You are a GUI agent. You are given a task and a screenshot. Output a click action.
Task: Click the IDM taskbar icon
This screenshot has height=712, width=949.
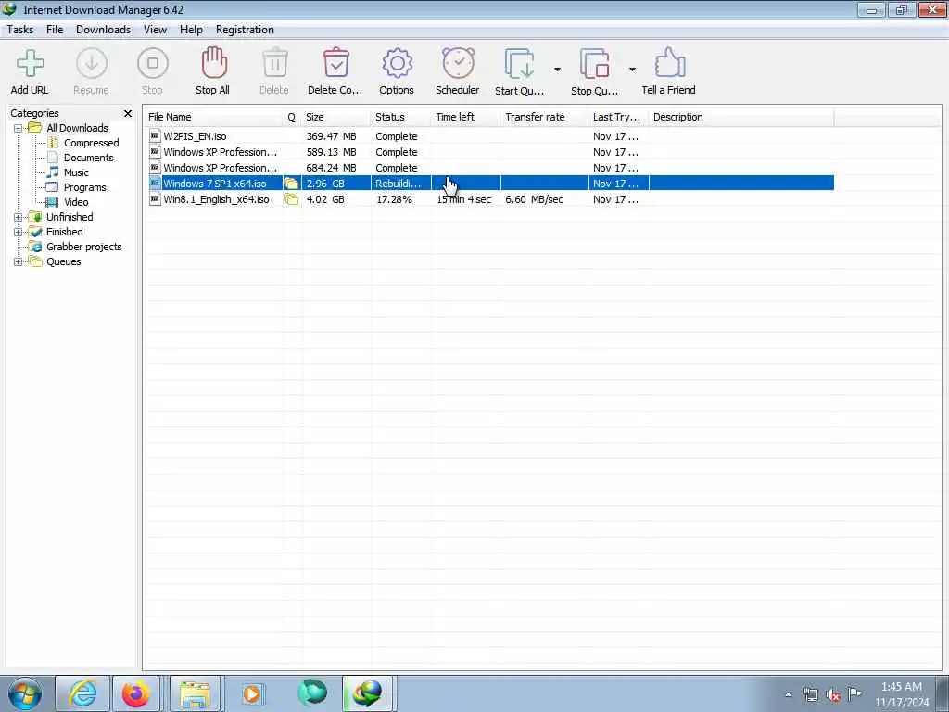[x=368, y=693]
